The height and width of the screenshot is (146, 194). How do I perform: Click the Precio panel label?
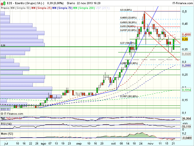5,8
